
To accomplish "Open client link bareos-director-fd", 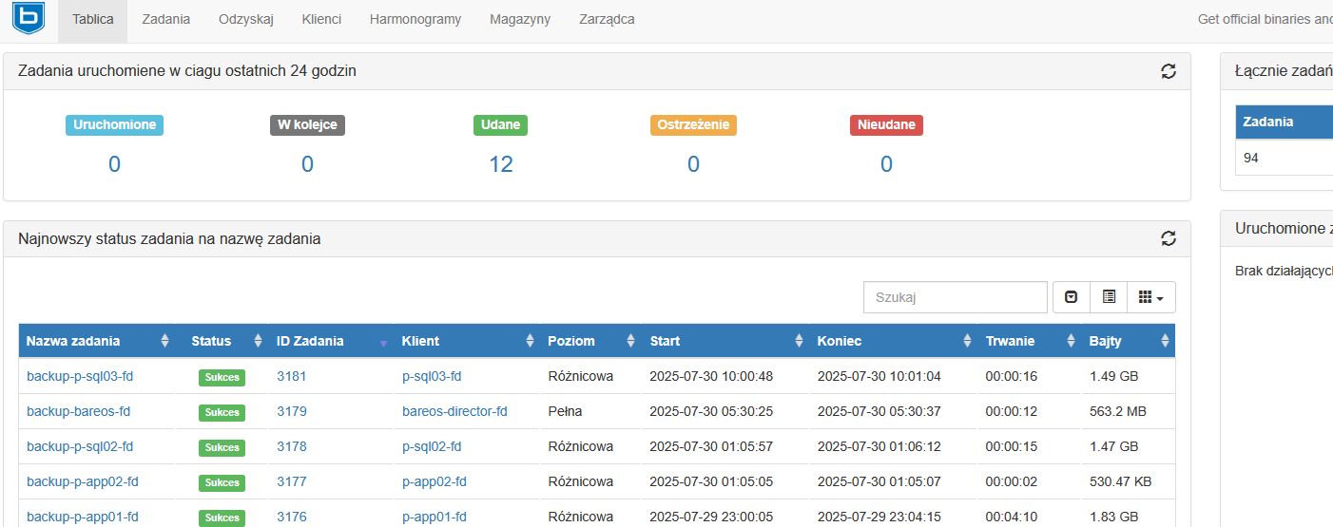I will pos(454,411).
